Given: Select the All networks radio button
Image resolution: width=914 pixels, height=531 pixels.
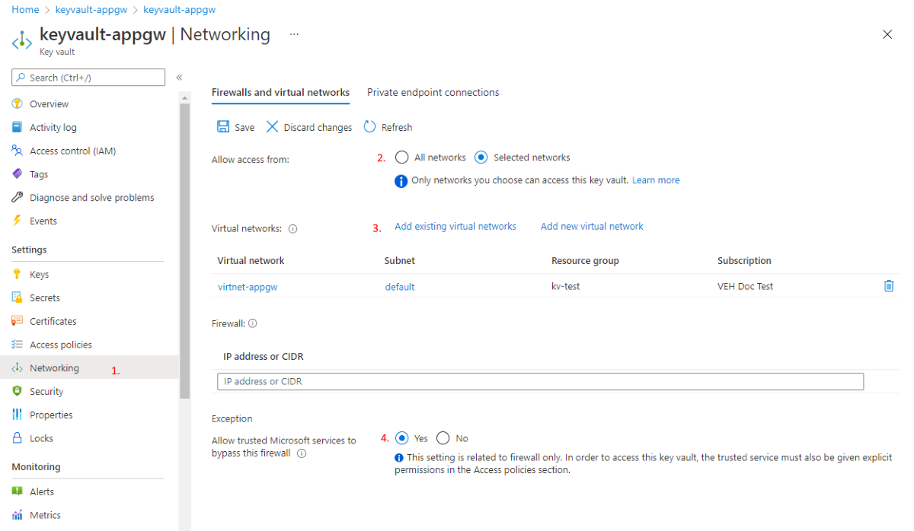Looking at the screenshot, I should pyautogui.click(x=401, y=157).
